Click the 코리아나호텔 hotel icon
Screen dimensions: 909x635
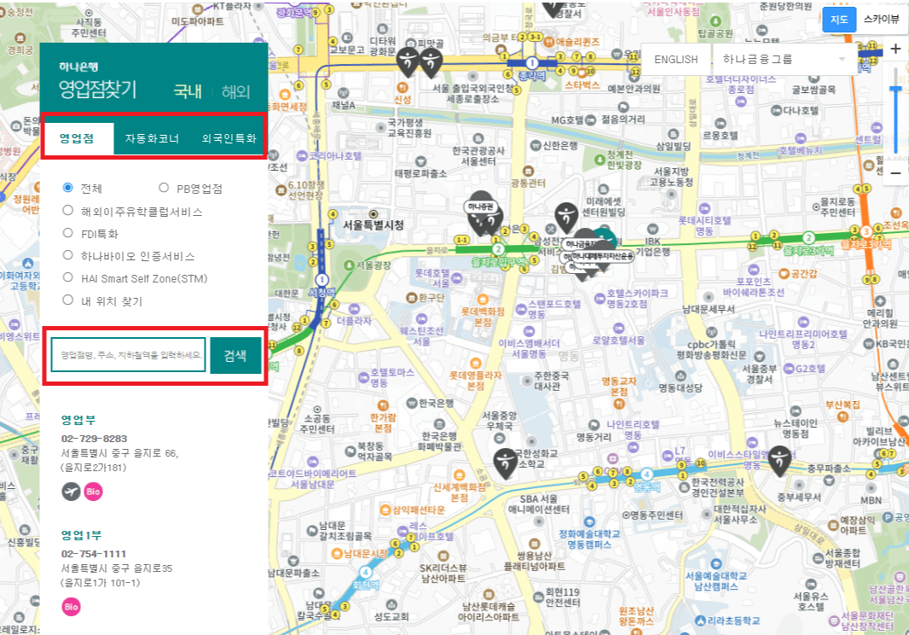pyautogui.click(x=302, y=155)
